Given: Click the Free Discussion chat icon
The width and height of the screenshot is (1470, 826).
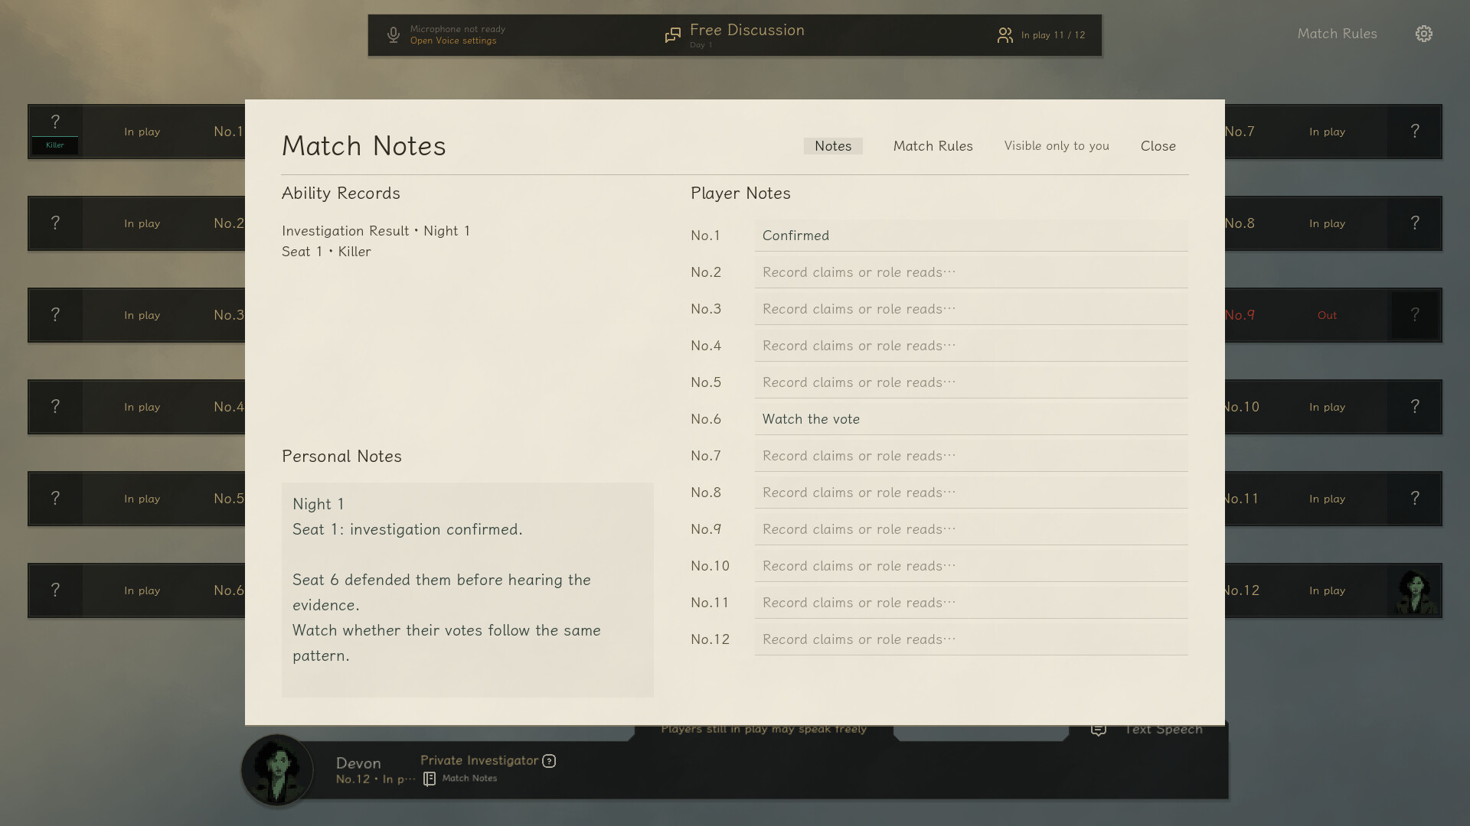Looking at the screenshot, I should (672, 35).
